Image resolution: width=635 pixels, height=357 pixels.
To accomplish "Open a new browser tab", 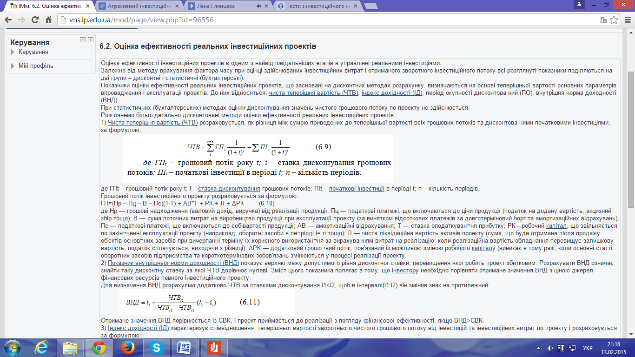I will click(370, 7).
